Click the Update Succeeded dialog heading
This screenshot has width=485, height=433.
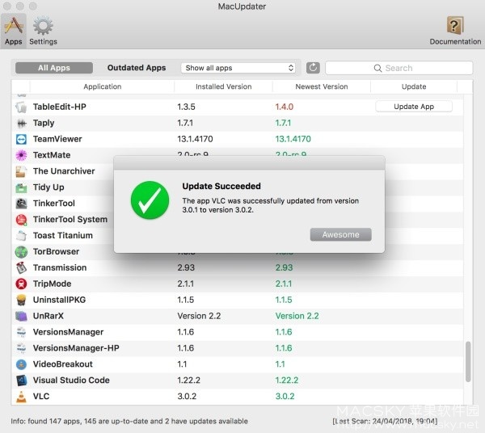[x=221, y=186]
